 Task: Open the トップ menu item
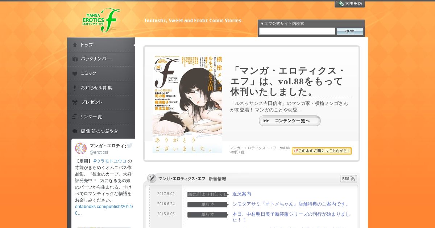pyautogui.click(x=101, y=45)
